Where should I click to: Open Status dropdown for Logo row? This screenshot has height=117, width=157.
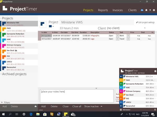click(x=117, y=39)
